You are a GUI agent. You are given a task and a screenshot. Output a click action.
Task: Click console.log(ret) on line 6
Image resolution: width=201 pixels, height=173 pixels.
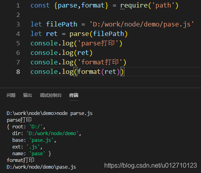tap(62, 53)
